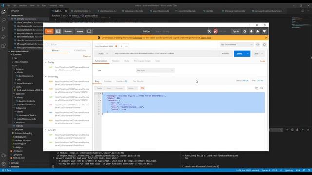Open the request Headers tab

[116, 61]
